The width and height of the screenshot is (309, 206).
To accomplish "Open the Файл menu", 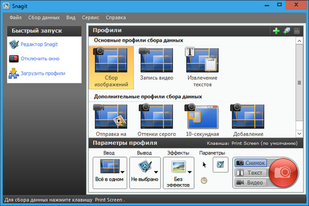I will pos(15,17).
